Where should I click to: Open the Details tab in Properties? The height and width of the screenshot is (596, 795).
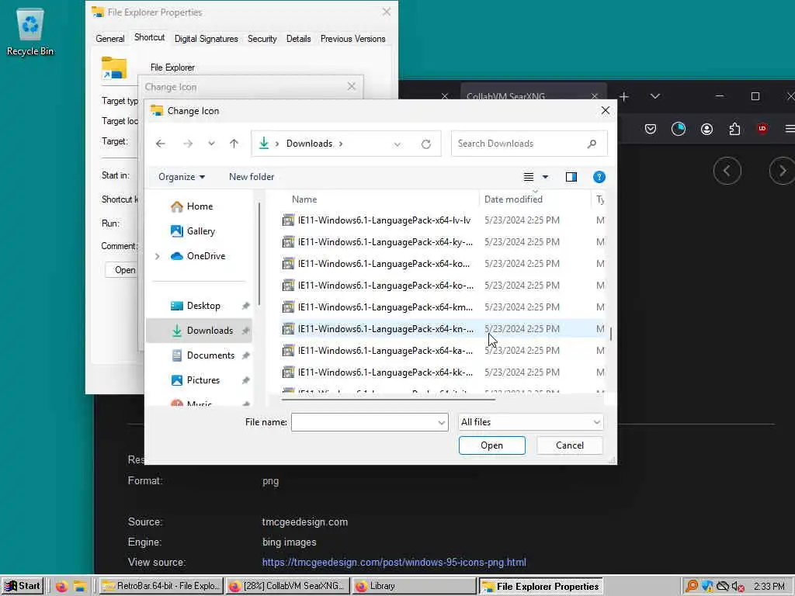click(298, 39)
